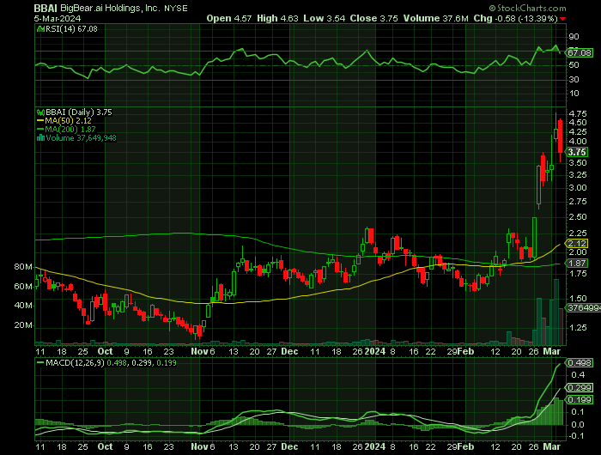Click the 3.75 last-price tag on price axis
Viewport: 601px width, 455px height.
(577, 152)
